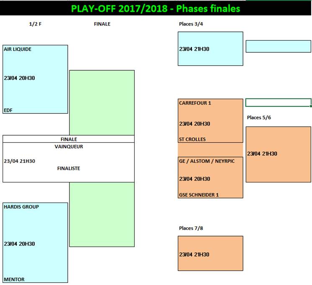Click the empty cell outlined in green
This screenshot has height=285, width=312.
point(278,103)
